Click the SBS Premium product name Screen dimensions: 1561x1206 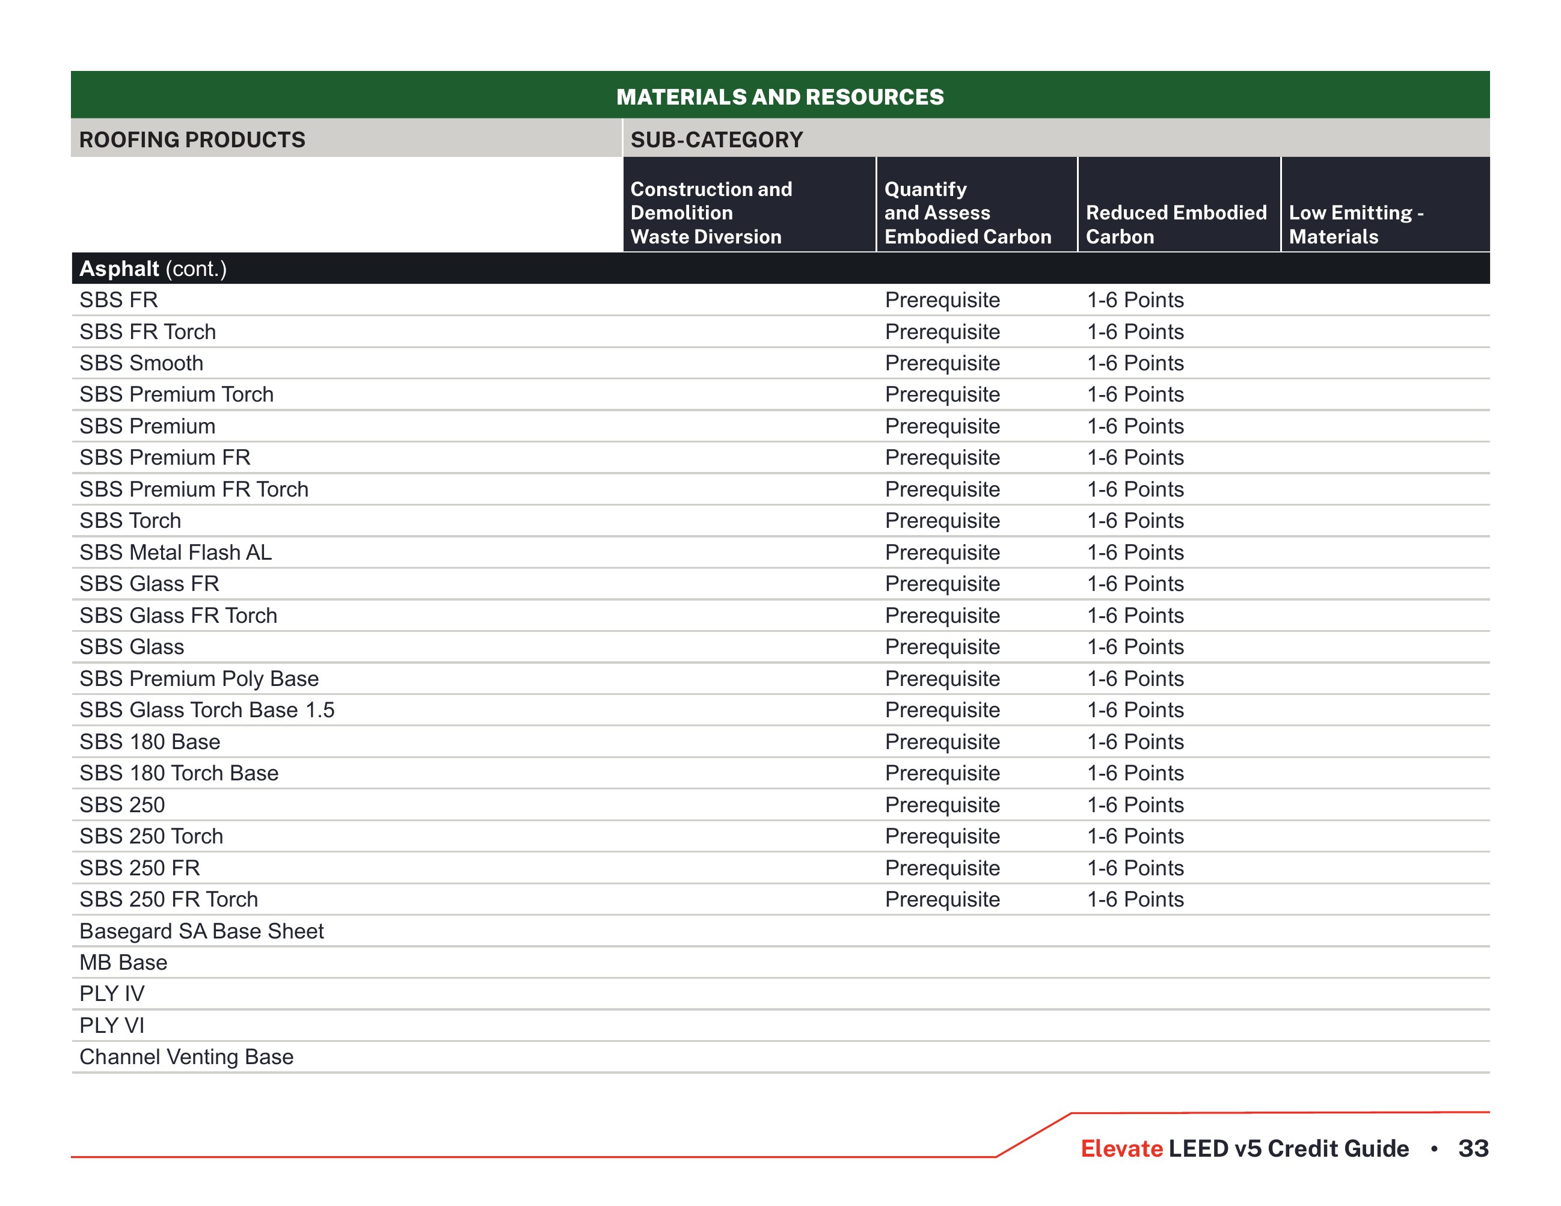[x=147, y=426]
